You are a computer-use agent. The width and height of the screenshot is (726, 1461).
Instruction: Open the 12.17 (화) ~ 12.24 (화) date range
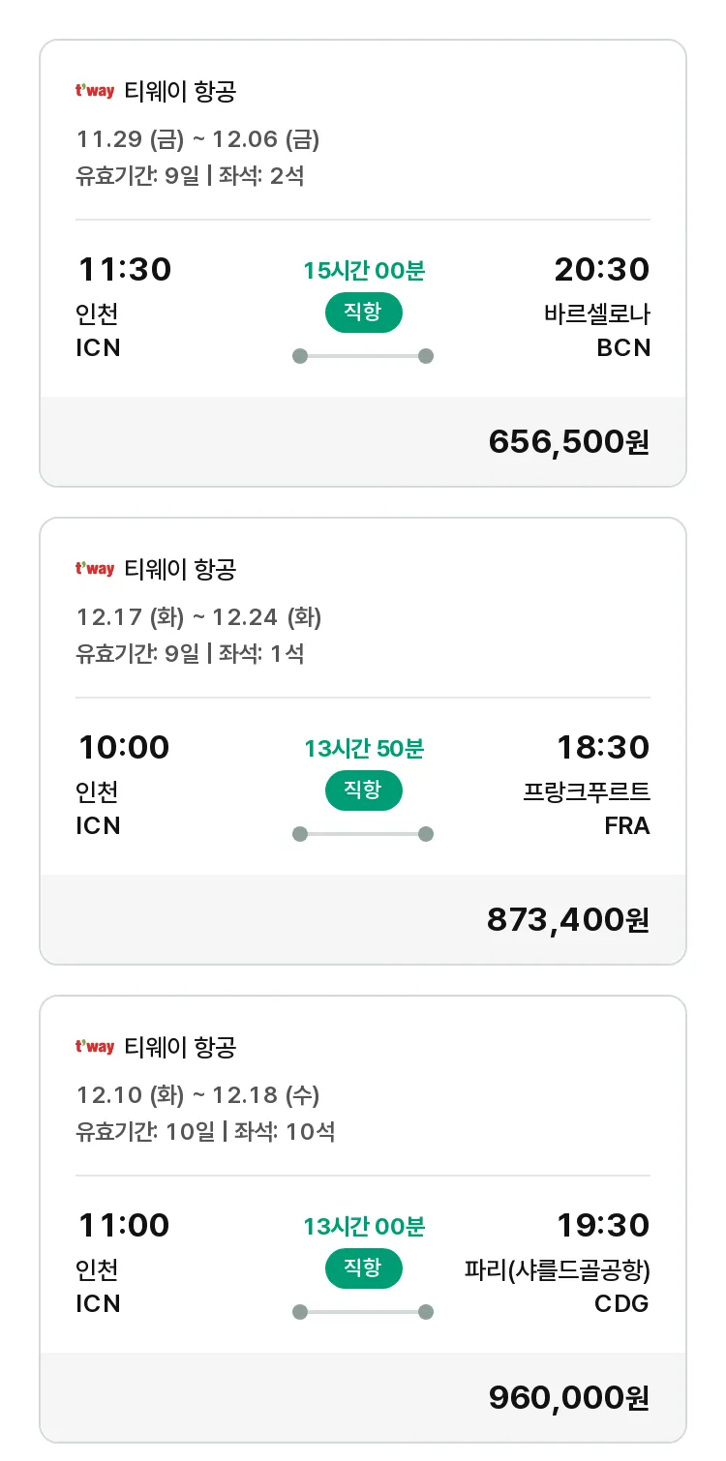(198, 617)
